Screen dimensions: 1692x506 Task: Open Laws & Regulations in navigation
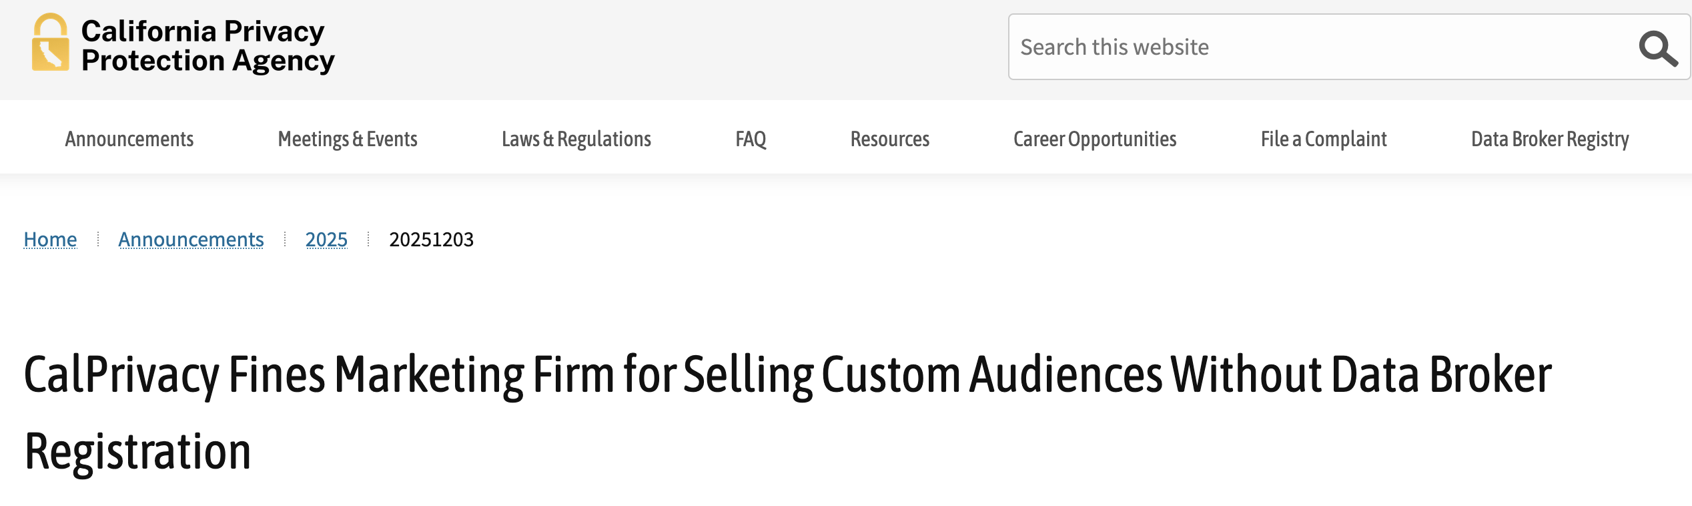click(576, 139)
